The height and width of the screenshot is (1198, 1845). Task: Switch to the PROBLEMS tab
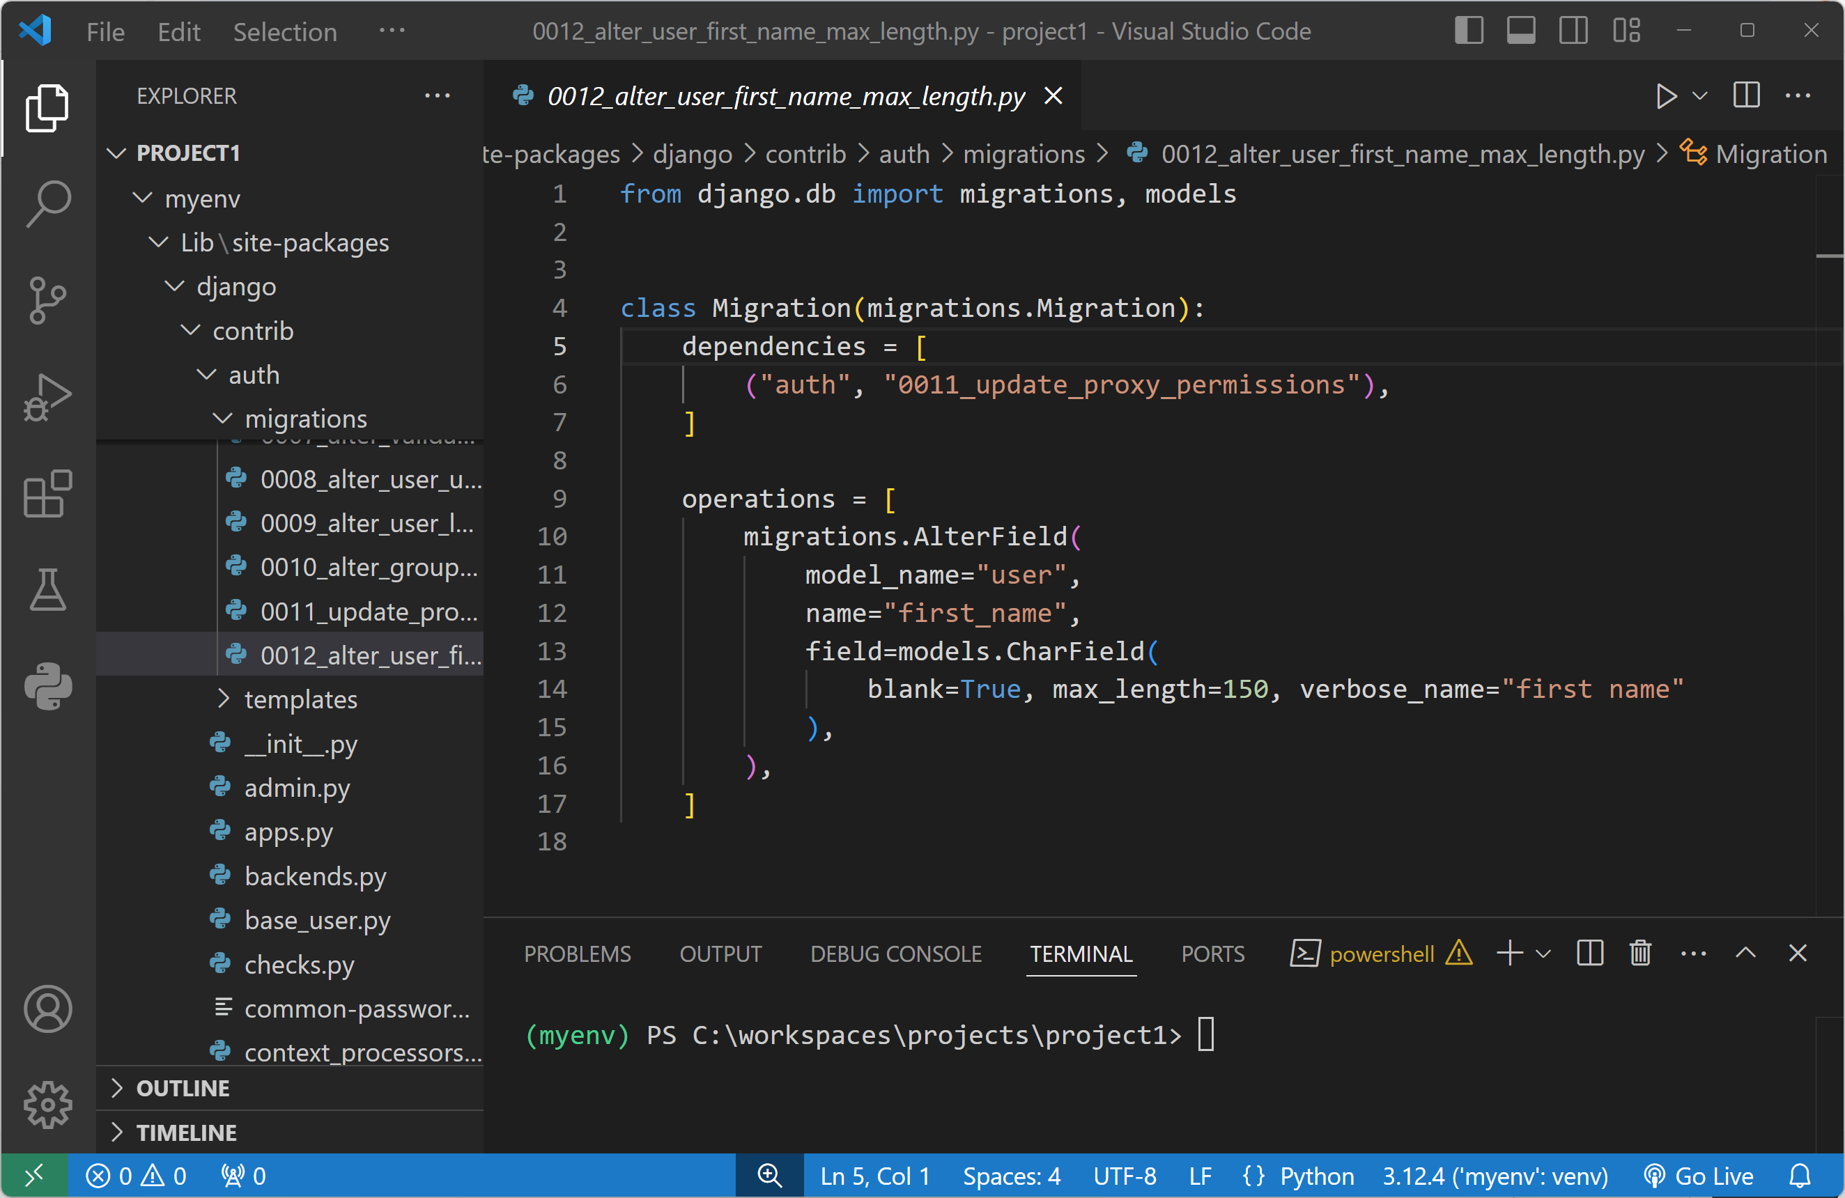(578, 954)
